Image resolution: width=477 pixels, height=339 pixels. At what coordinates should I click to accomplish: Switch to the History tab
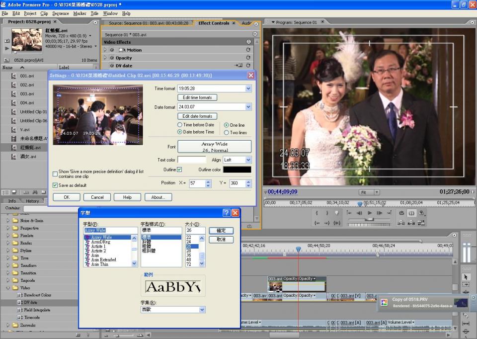(32, 201)
